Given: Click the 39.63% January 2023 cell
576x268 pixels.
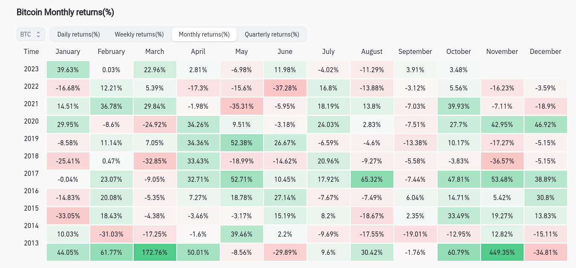Looking at the screenshot, I should (x=68, y=70).
